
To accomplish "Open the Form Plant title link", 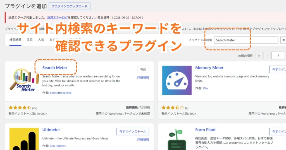I will pos(205,130).
